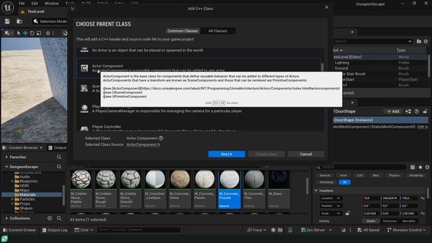Screen dimensions: 432x243
Task: Select the Content Browser tab
Action: pos(23,148)
